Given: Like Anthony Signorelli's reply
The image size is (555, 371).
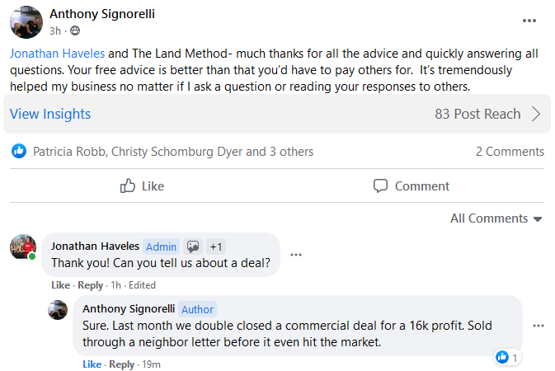Looking at the screenshot, I should coord(92,364).
